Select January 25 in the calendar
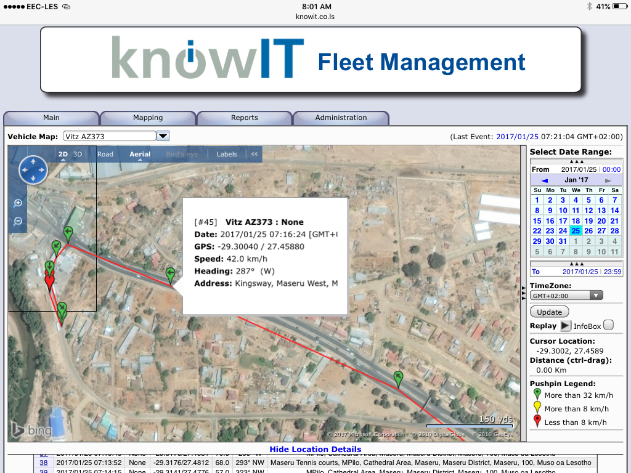The width and height of the screenshot is (631, 473). [576, 231]
